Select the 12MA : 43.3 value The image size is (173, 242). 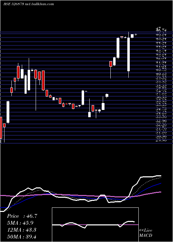[21, 230]
